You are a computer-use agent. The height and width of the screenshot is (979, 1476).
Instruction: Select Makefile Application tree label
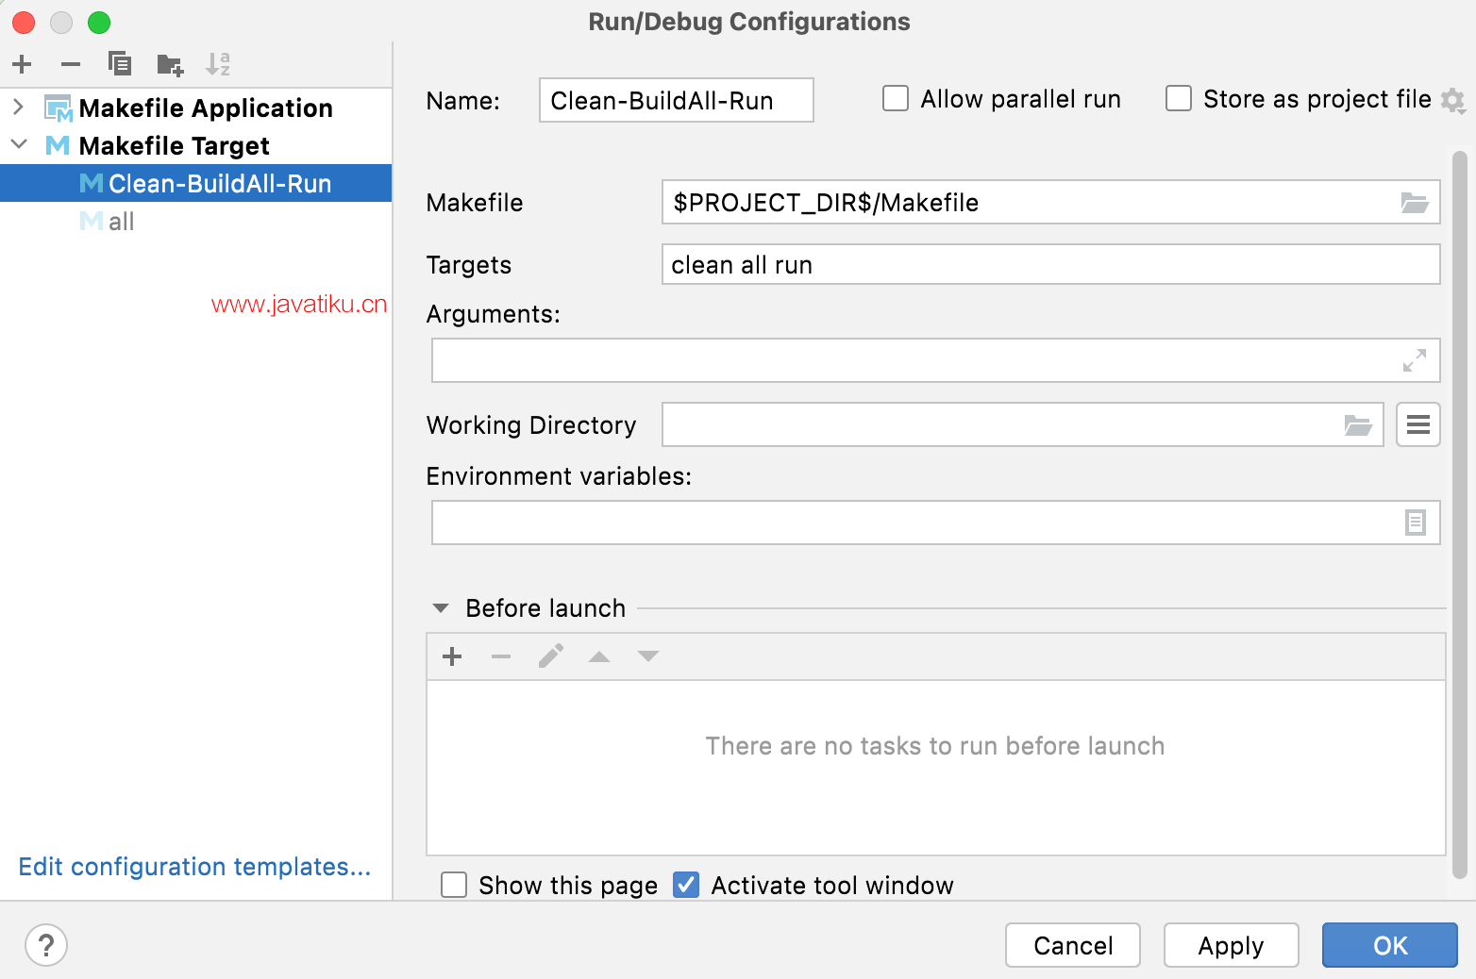(x=206, y=108)
